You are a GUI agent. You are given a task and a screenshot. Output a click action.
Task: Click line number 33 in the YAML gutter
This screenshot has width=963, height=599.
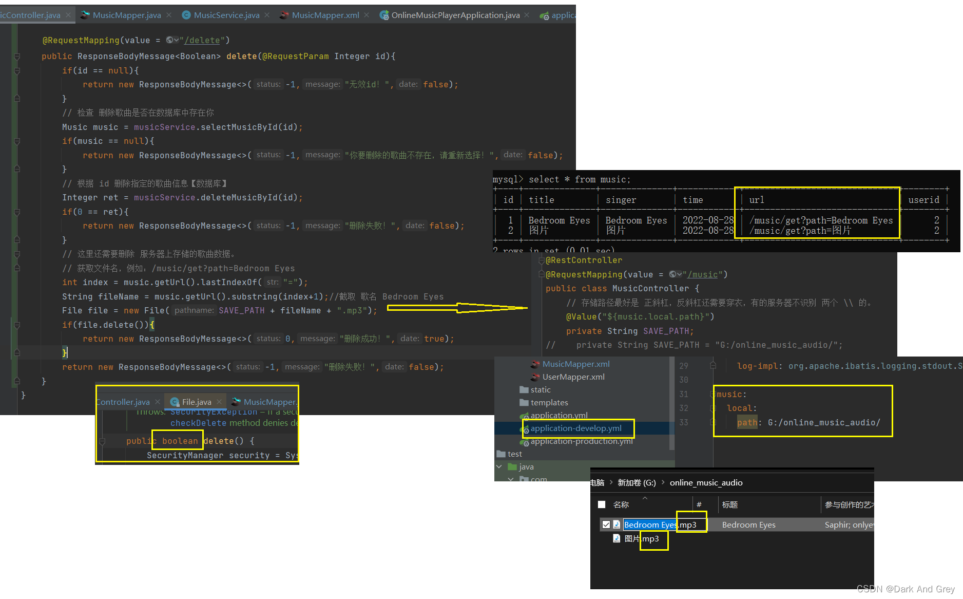pos(684,422)
